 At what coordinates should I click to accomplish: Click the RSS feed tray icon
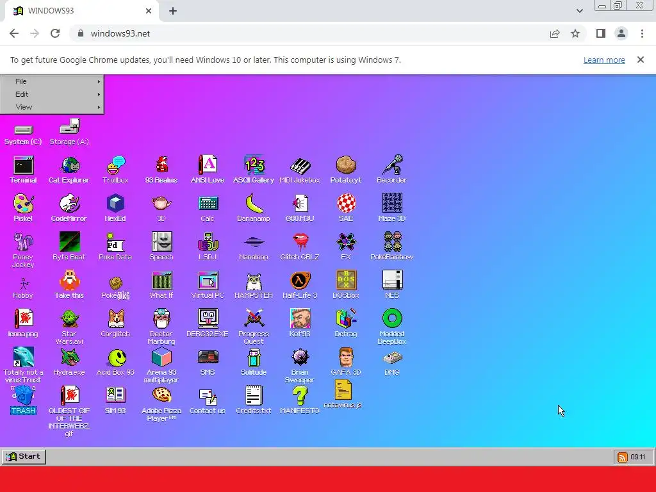[622, 457]
